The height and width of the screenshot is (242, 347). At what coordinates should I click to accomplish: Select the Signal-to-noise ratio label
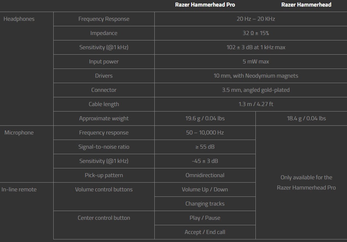point(104,147)
